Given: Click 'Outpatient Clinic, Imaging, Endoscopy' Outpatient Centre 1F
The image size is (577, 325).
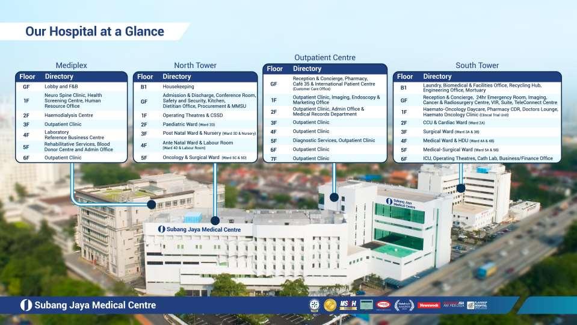Looking at the screenshot, I should click(x=336, y=100).
